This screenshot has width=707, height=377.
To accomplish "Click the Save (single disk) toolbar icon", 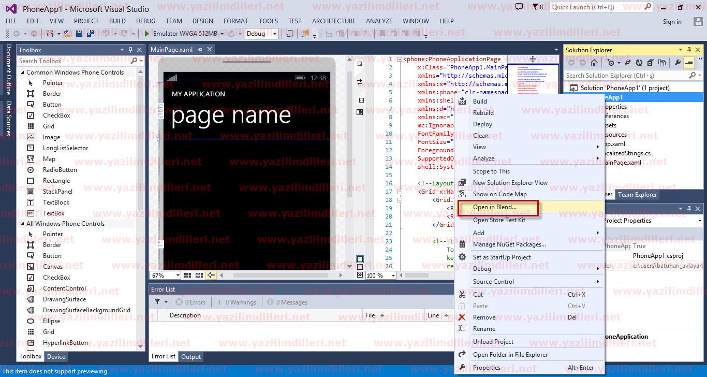I will pyautogui.click(x=79, y=34).
